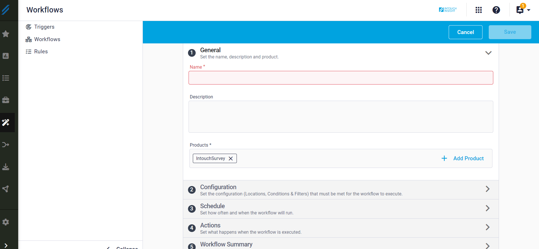Viewport: 539px width, 249px height.
Task: Click the Save button
Action: coord(510,32)
